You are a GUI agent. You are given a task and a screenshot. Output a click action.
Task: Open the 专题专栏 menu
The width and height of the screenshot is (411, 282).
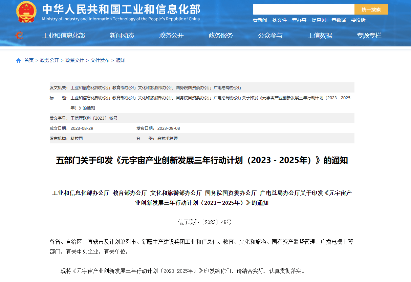(x=369, y=35)
